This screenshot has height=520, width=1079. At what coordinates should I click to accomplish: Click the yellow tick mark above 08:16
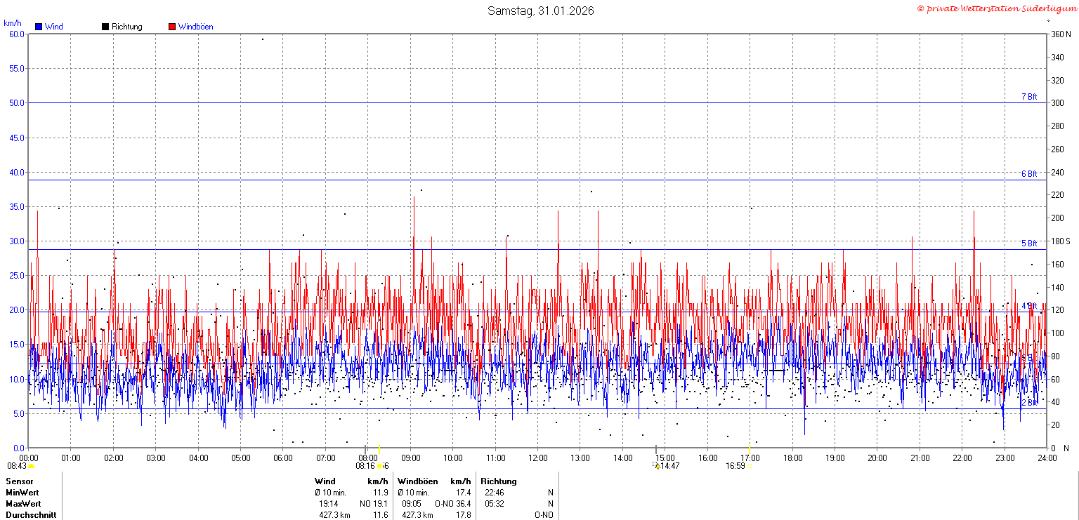click(x=379, y=449)
